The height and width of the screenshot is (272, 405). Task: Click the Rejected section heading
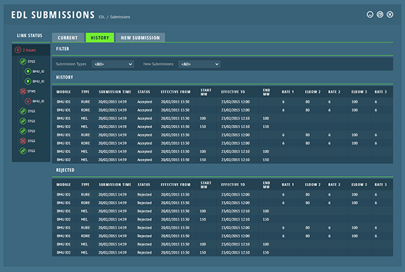(65, 170)
